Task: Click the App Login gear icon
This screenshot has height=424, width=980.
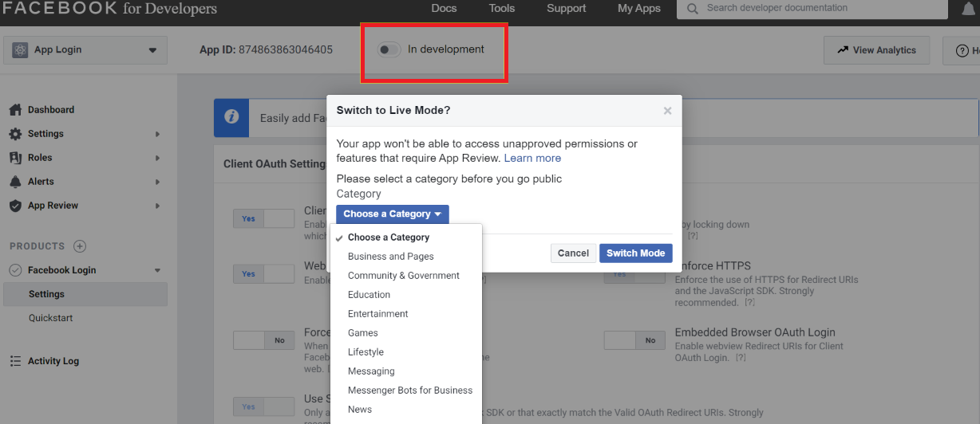Action: coord(20,49)
